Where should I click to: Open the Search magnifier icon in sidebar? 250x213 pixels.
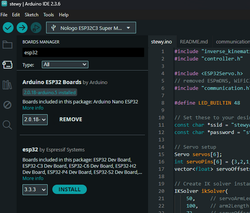point(7,125)
